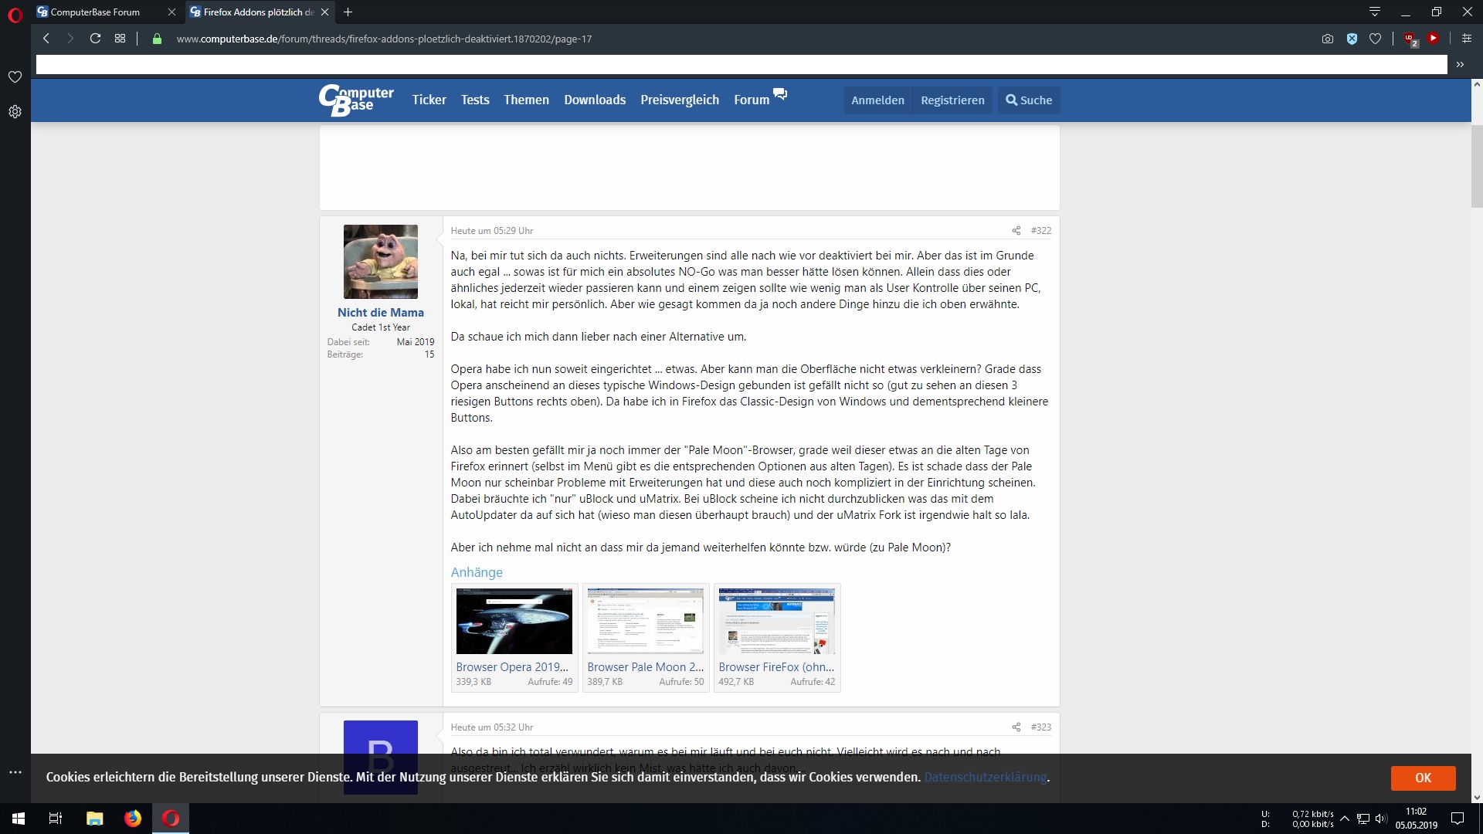Screen dimensions: 1483x834
Task: Open sidebar settings gear icon
Action: click(x=15, y=112)
